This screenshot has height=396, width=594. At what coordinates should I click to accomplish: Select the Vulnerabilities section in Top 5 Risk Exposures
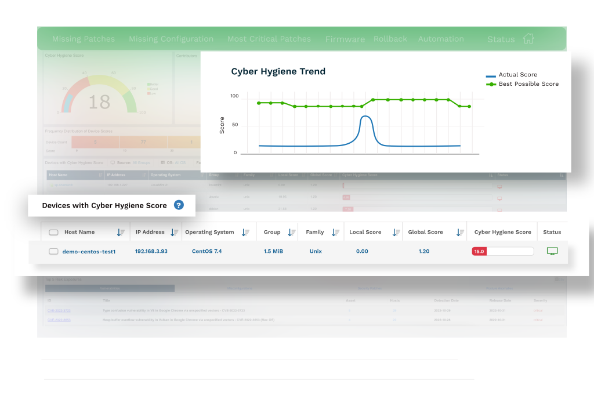coord(110,288)
